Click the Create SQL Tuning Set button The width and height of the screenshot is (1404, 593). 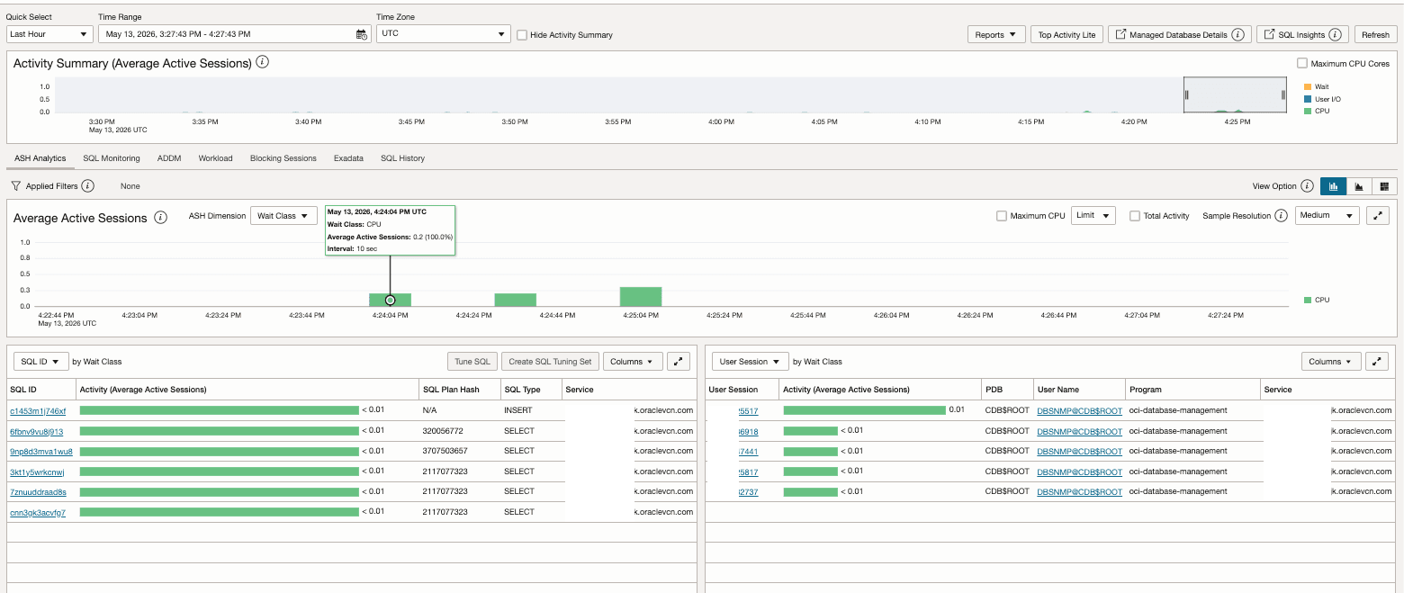tap(550, 361)
